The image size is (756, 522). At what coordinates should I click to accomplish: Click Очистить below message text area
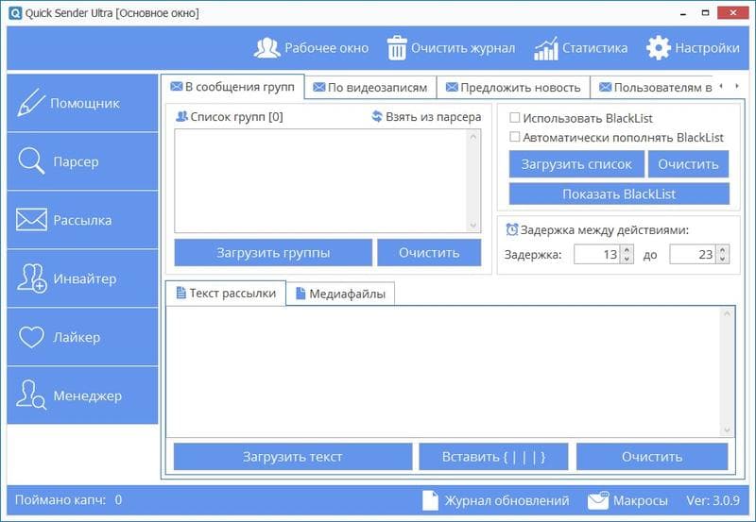652,457
